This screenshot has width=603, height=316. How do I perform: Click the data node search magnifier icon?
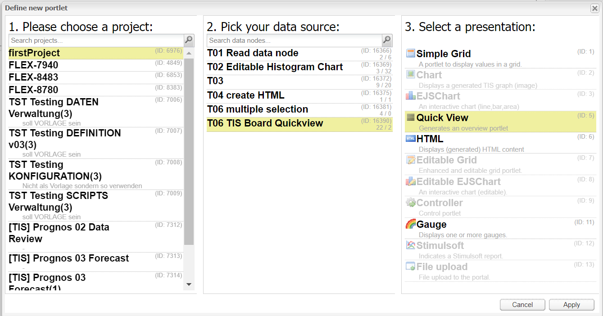(387, 40)
